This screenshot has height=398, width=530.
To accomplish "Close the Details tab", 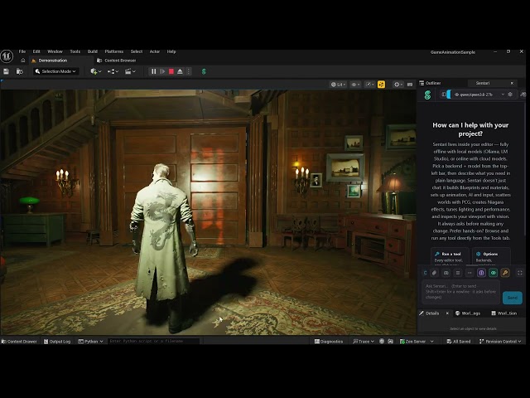I will [447, 313].
